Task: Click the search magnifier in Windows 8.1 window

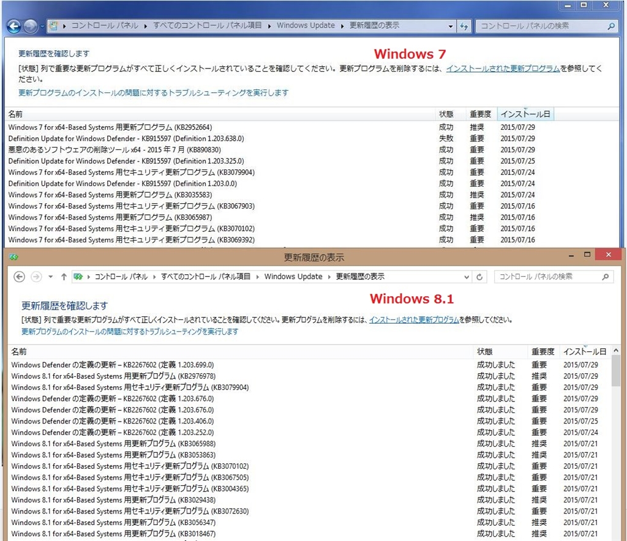Action: pyautogui.click(x=606, y=277)
